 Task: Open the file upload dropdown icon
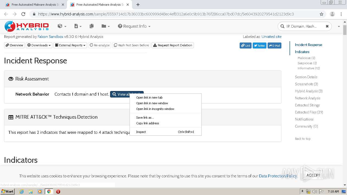(78, 26)
